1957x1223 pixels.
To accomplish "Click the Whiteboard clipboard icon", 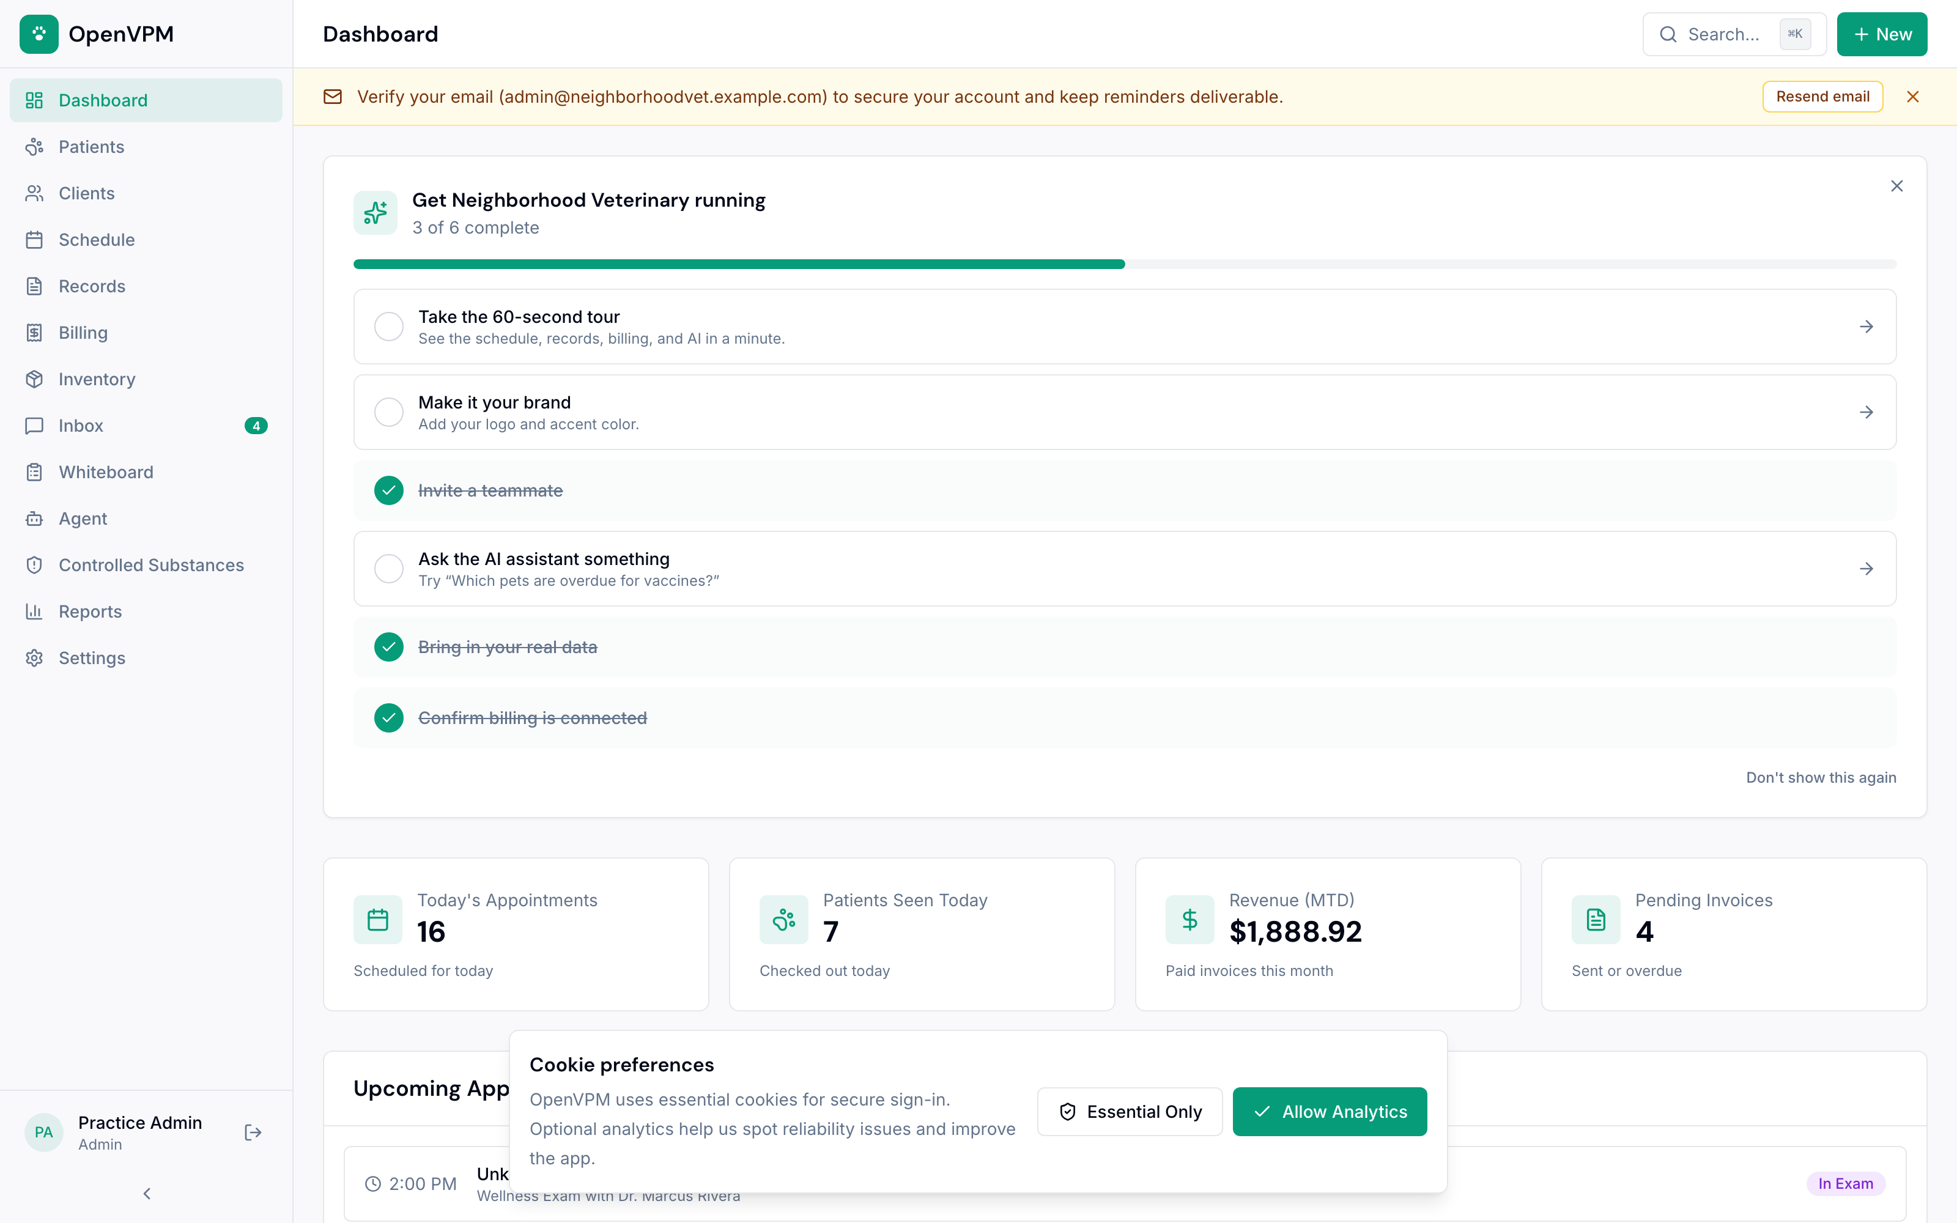I will [x=34, y=472].
